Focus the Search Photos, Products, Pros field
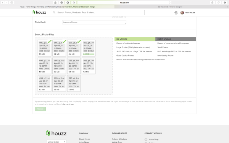This screenshot has height=143, width=229. (98, 13)
